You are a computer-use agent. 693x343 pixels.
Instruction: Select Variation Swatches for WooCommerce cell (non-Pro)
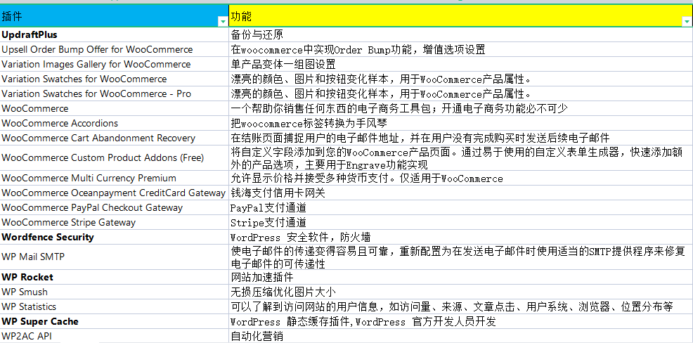tap(114, 79)
